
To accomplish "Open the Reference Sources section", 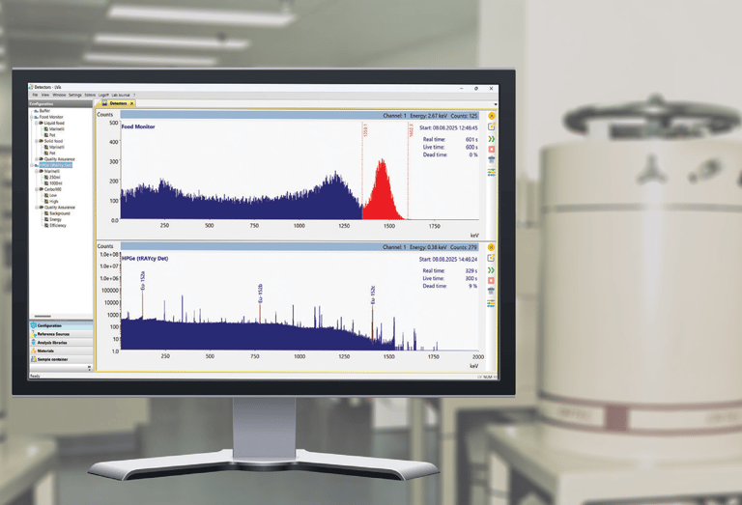I will click(61, 334).
